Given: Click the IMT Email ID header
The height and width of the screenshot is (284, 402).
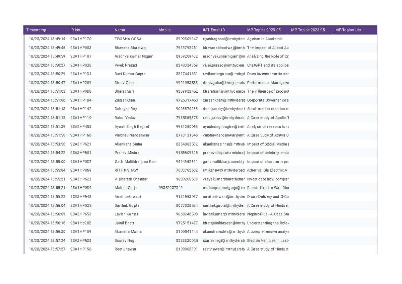Looking at the screenshot, I should tap(214, 30).
